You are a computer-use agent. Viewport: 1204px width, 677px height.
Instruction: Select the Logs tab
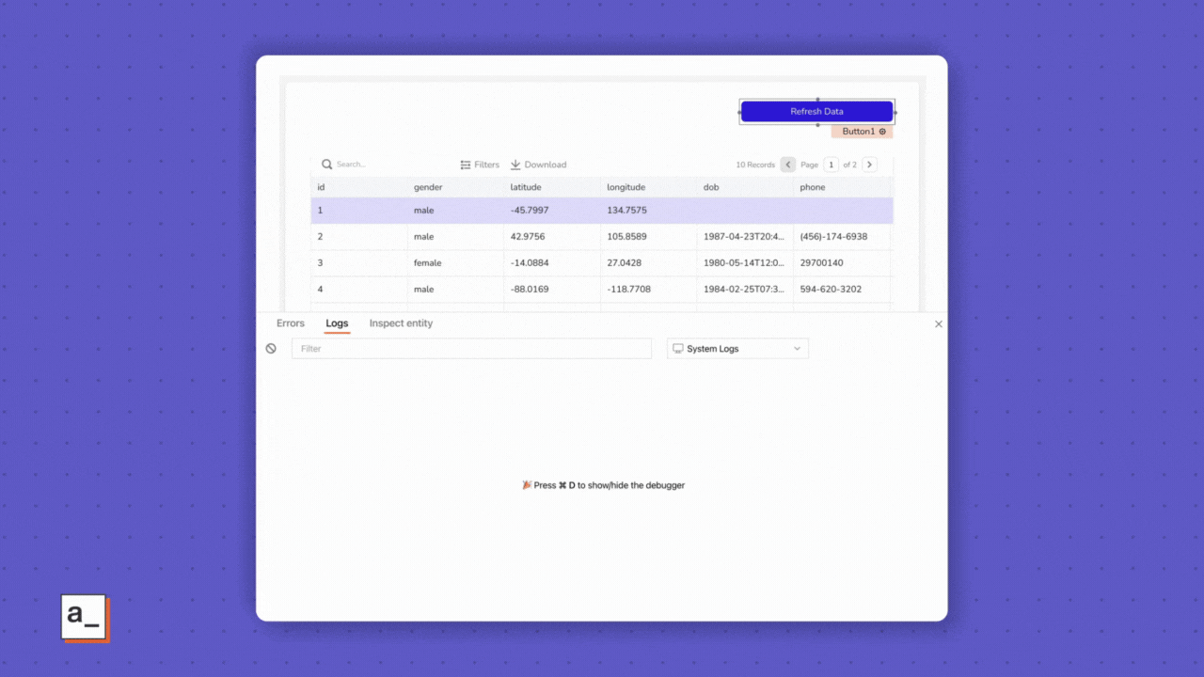337,323
